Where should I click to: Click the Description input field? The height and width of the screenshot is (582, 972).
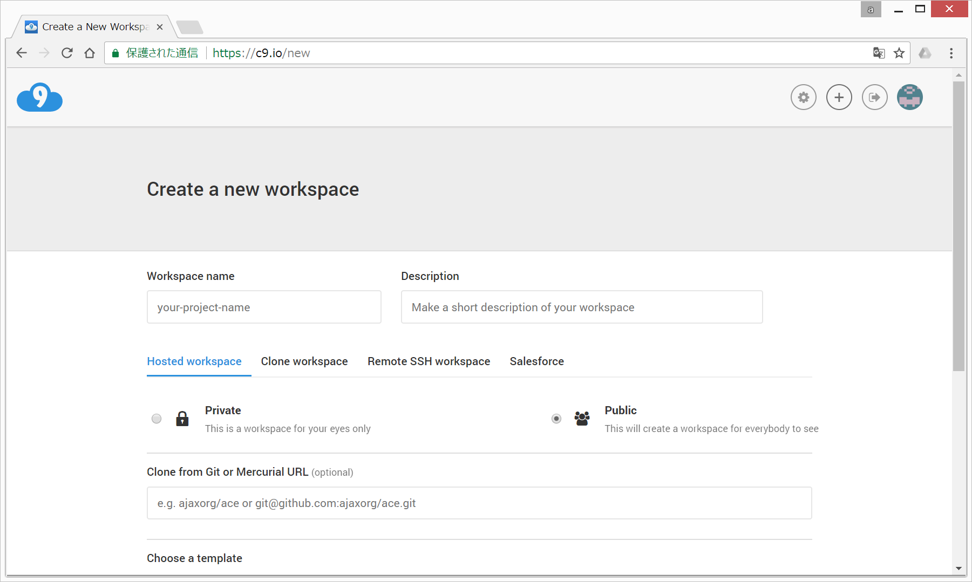click(581, 307)
